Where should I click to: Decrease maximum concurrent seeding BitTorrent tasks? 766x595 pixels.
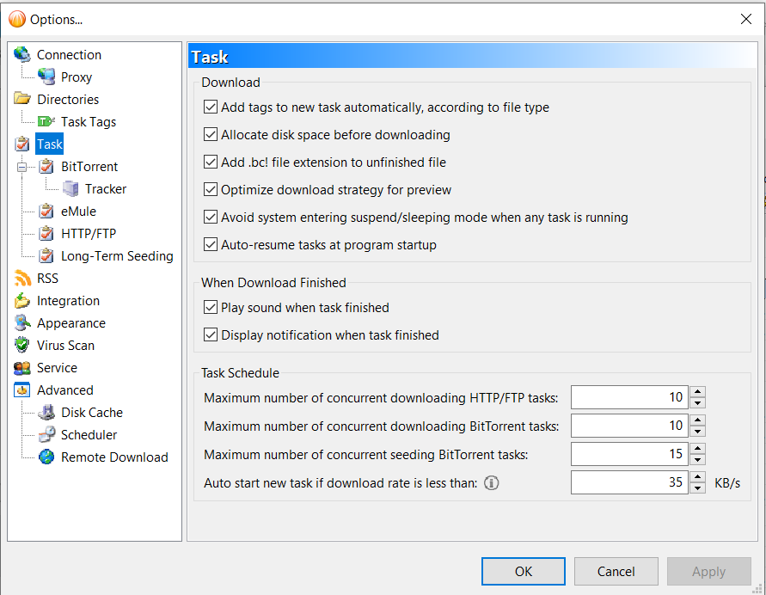click(698, 459)
